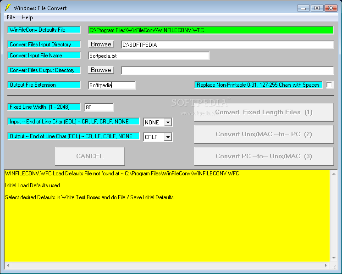Click the Convert Input File Name label
This screenshot has width=342, height=274.
(44, 56)
